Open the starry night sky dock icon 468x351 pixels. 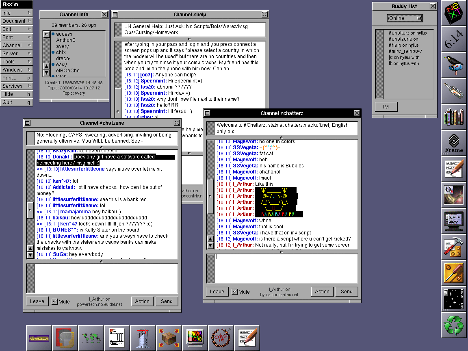[x=454, y=299]
